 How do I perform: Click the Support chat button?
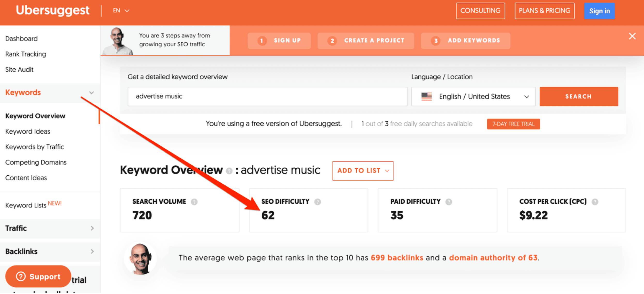click(x=38, y=277)
